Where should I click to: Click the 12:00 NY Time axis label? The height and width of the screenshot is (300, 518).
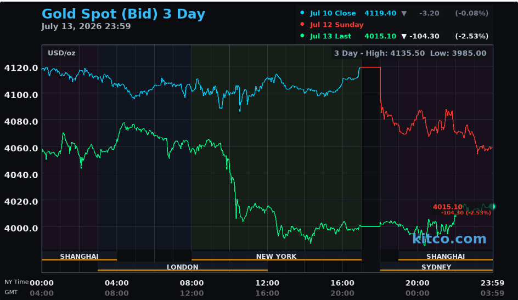[x=267, y=283]
